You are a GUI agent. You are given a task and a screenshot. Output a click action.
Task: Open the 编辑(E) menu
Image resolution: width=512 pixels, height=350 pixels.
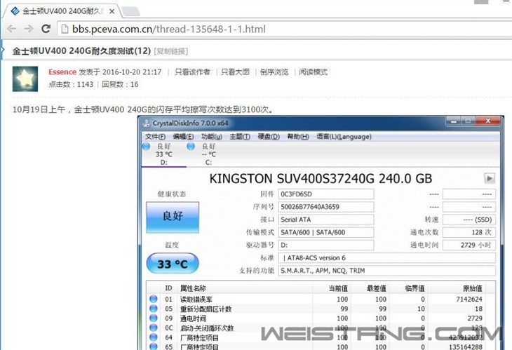point(183,137)
